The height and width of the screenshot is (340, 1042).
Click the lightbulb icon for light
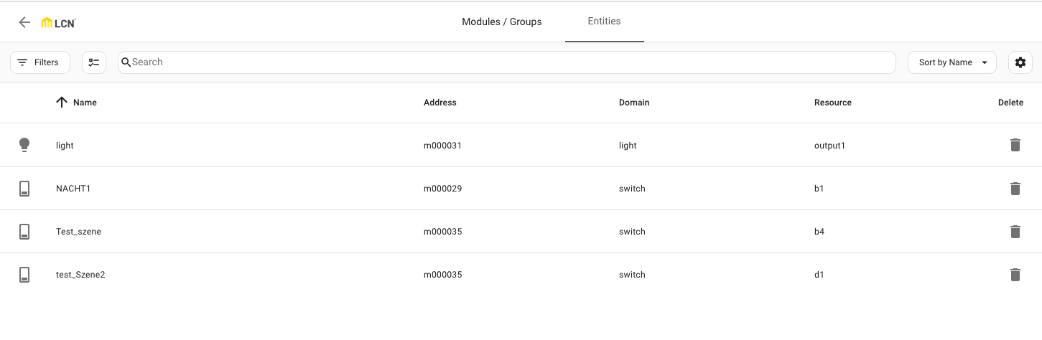coord(24,145)
